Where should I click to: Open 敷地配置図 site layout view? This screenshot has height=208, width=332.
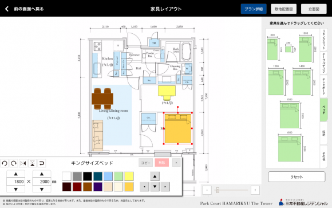pos(284,9)
